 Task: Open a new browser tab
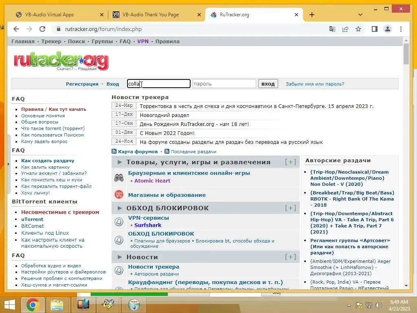click(312, 15)
